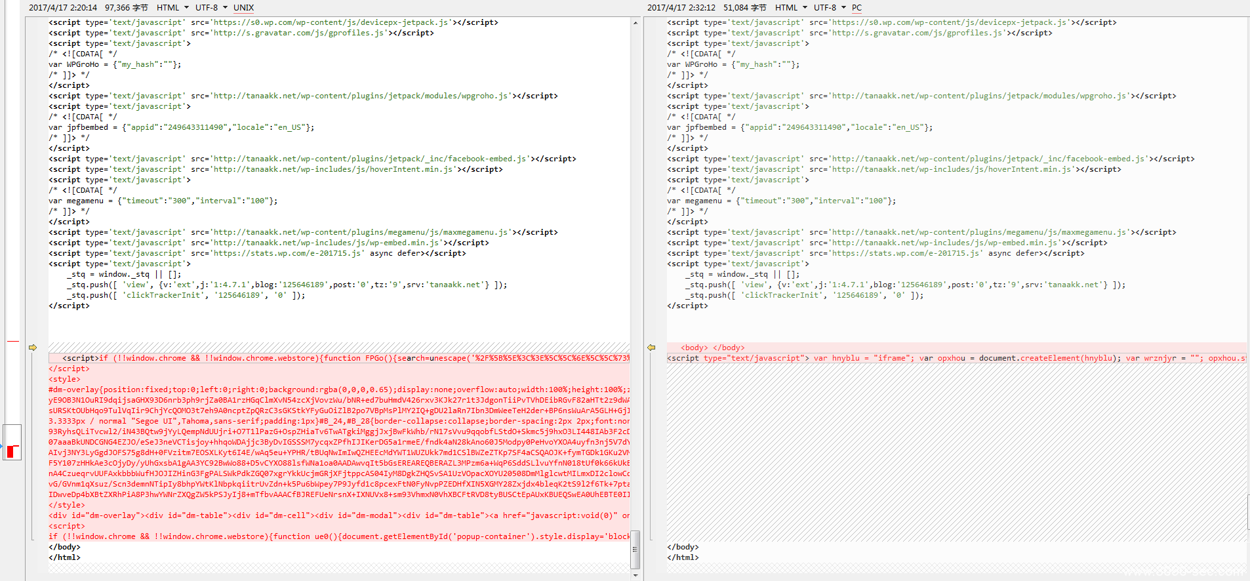Click the 'var hnyblu = "iframe"' line in right pane

(x=957, y=358)
